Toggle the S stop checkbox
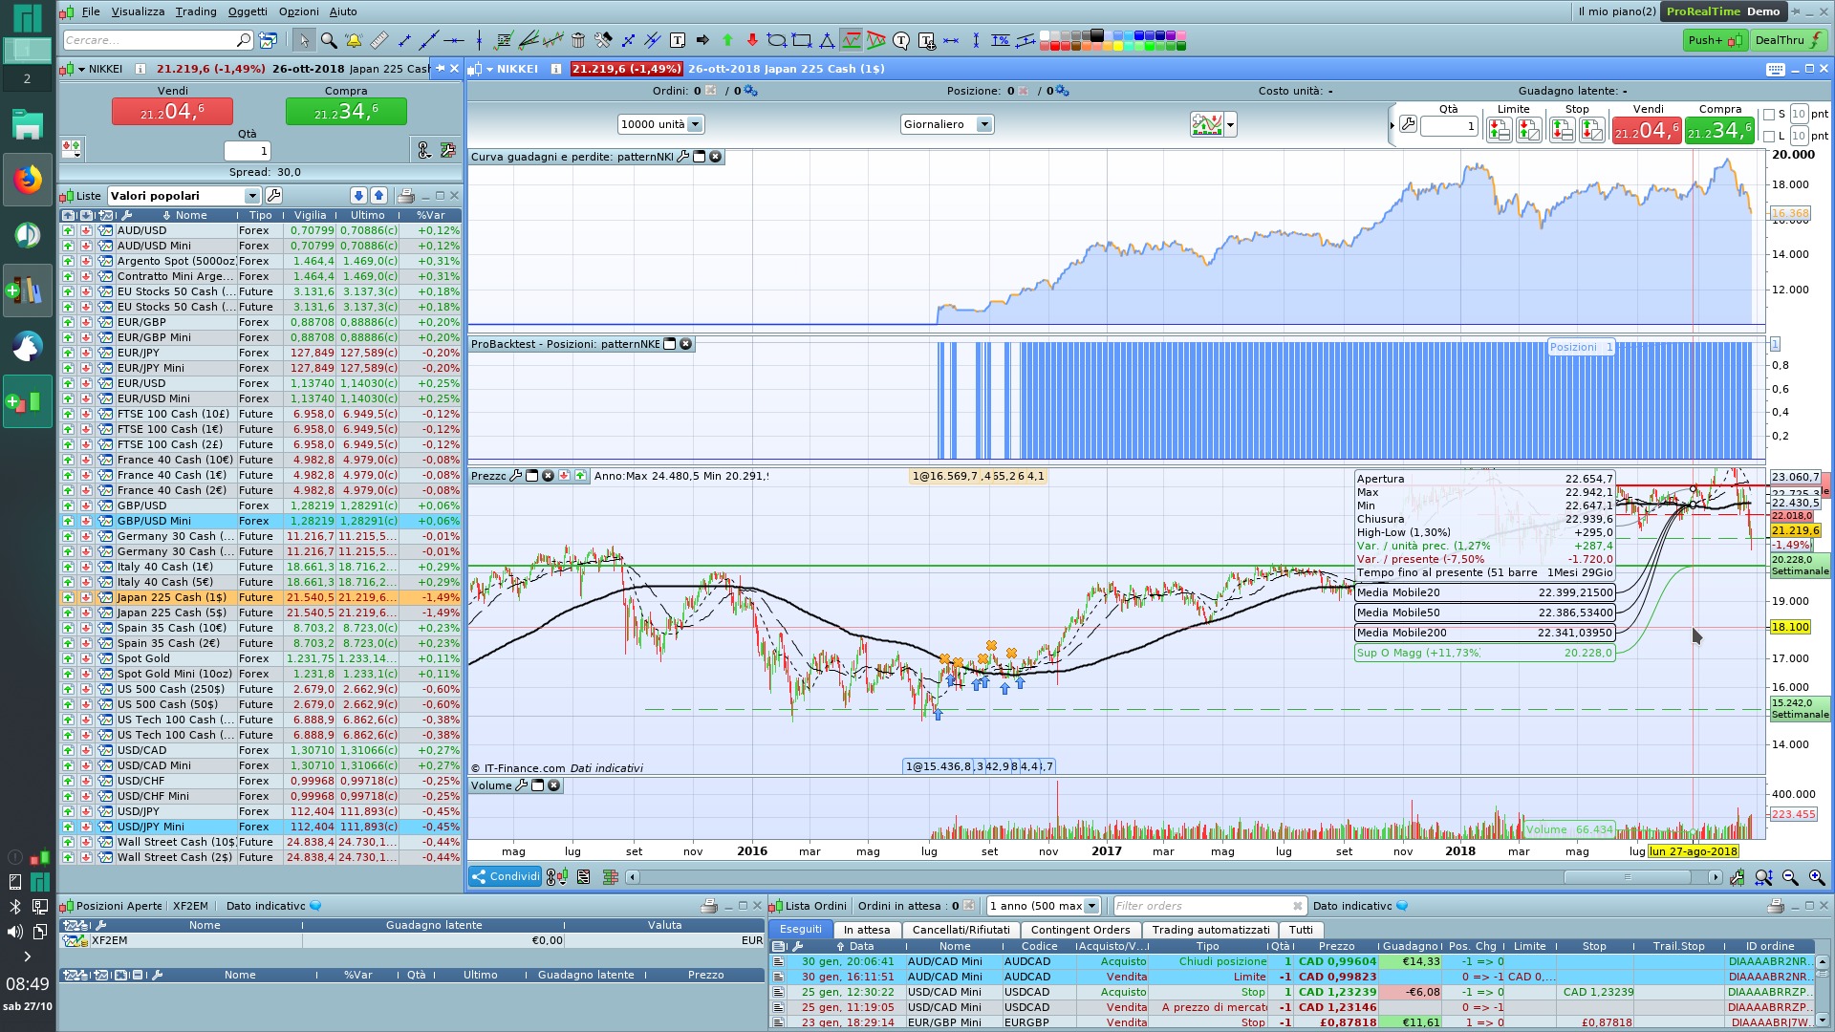The height and width of the screenshot is (1032, 1835). coord(1769,114)
